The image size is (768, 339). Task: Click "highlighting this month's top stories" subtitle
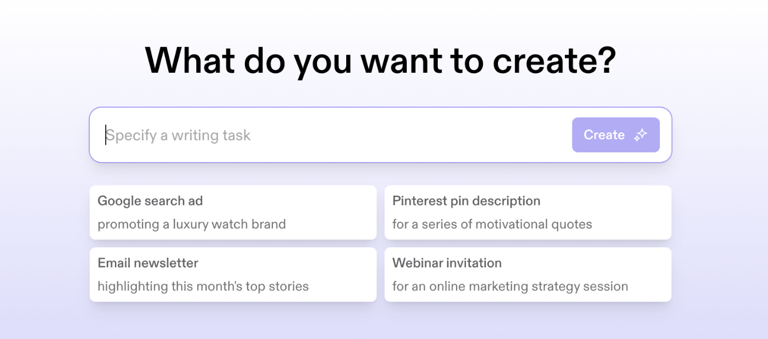(203, 286)
